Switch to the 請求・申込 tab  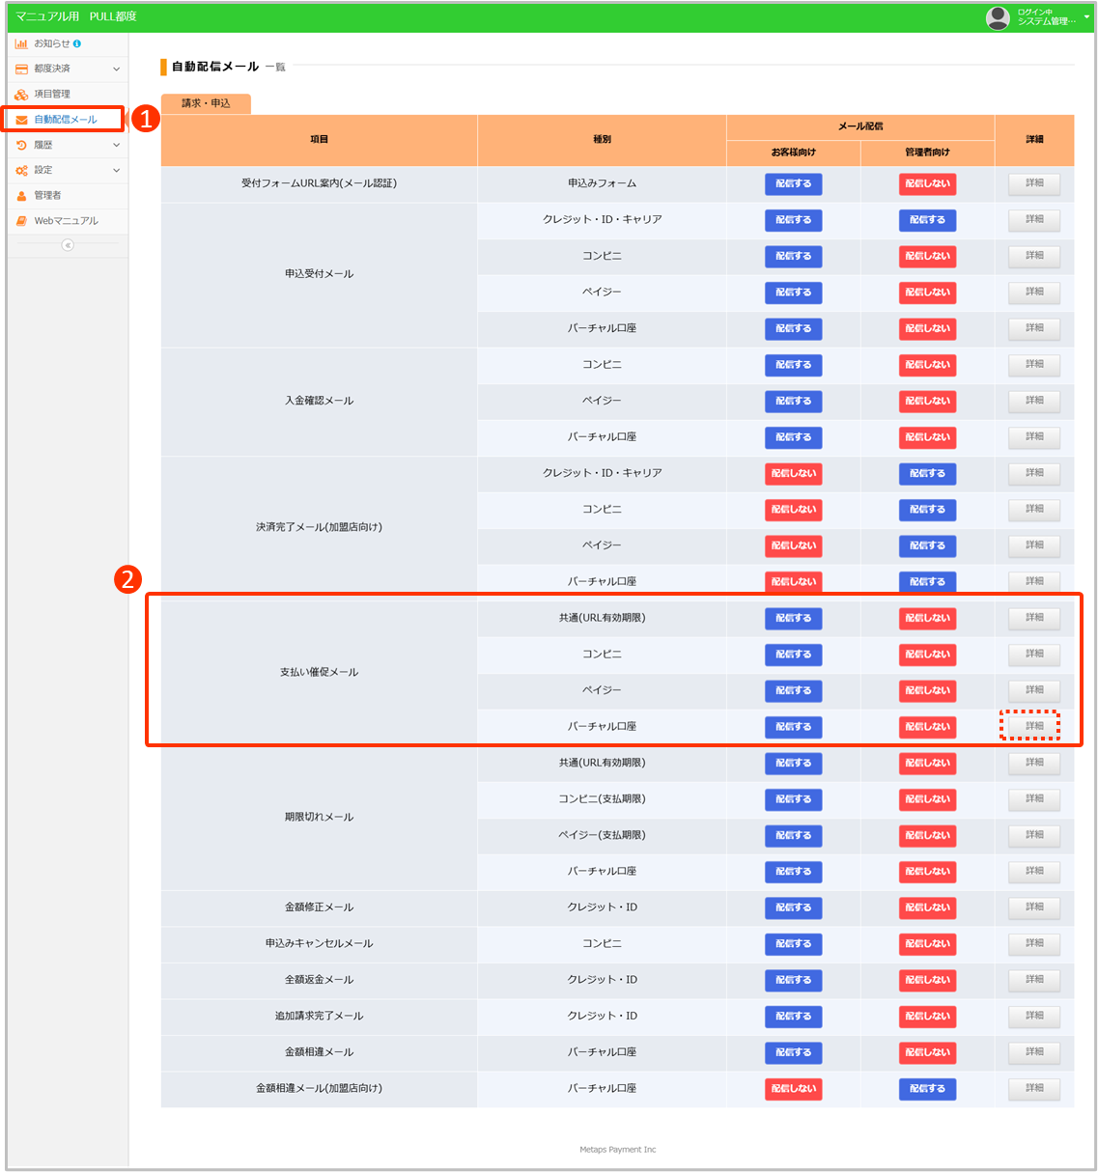pos(205,103)
